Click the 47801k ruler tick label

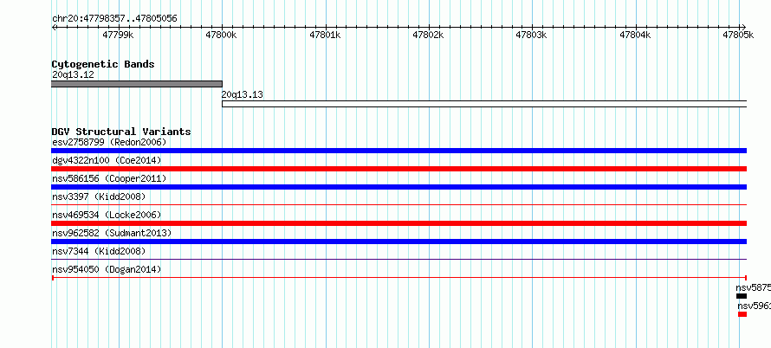point(325,35)
